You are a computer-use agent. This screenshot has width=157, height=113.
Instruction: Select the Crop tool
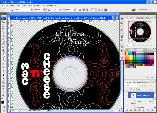[3, 36]
